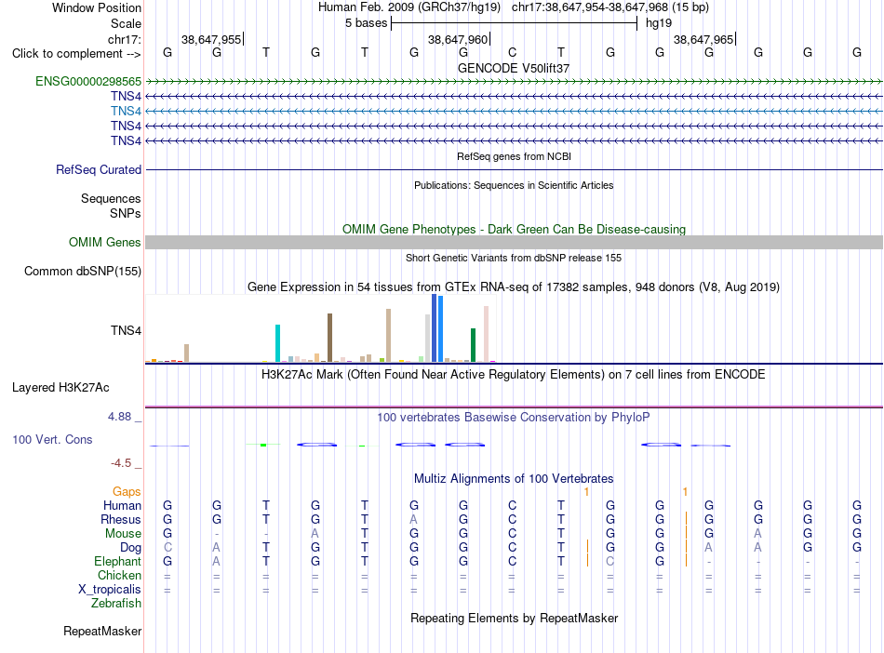
Task: Click the "RefSeq genes from NCBI" title
Action: click(515, 156)
